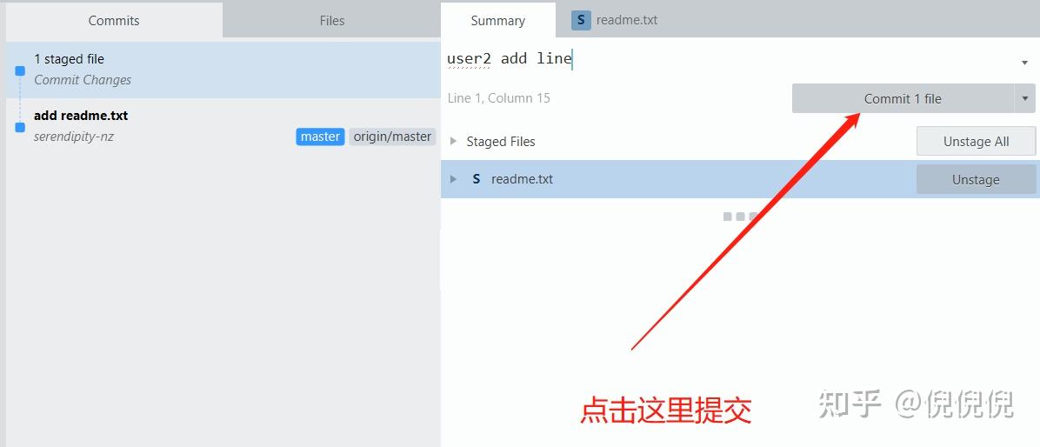Click the Commit 1 file button
Screen dimensions: 1040x447
point(903,98)
